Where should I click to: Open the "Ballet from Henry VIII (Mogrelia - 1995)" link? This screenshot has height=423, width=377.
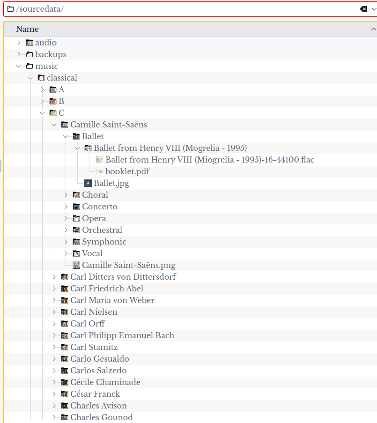[170, 148]
